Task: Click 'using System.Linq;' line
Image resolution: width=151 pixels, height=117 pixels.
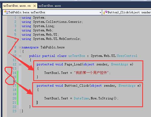Action: tap(38, 26)
